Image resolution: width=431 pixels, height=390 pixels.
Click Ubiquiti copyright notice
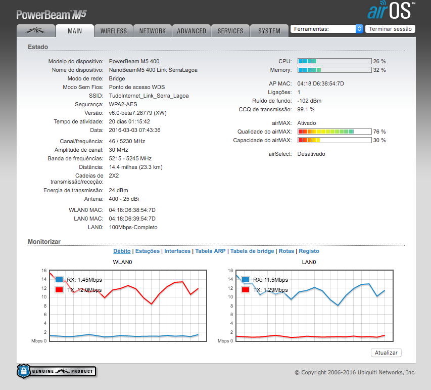[x=355, y=372]
